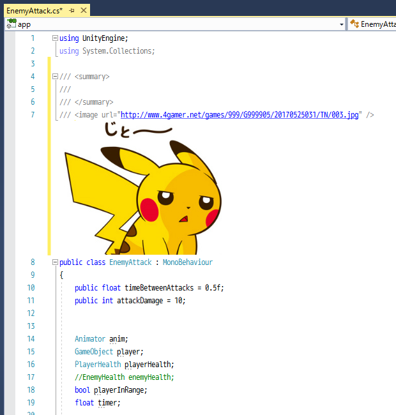Click the '</summary>' closing comment tag
This screenshot has height=415, width=396.
pos(94,102)
